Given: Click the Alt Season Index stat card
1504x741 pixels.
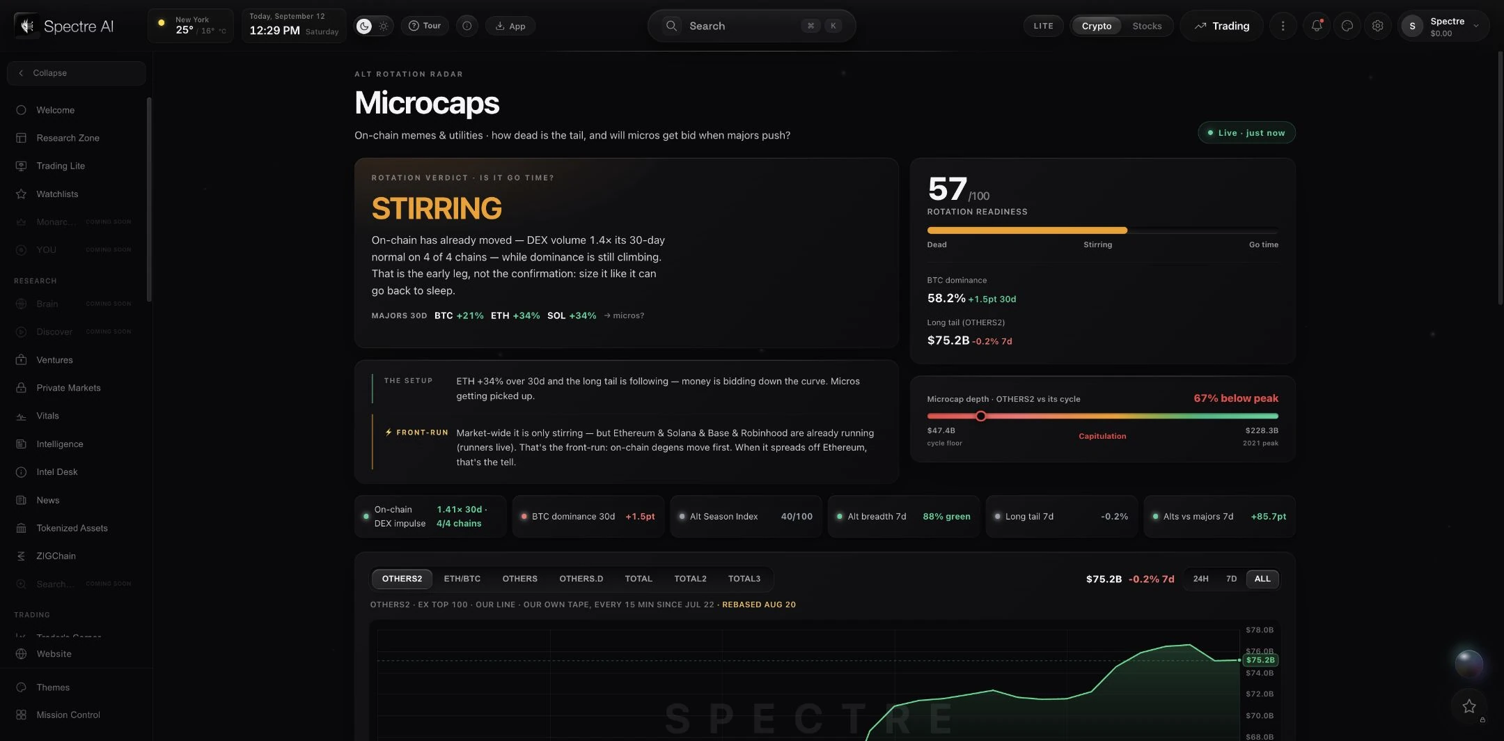Looking at the screenshot, I should click(x=746, y=517).
